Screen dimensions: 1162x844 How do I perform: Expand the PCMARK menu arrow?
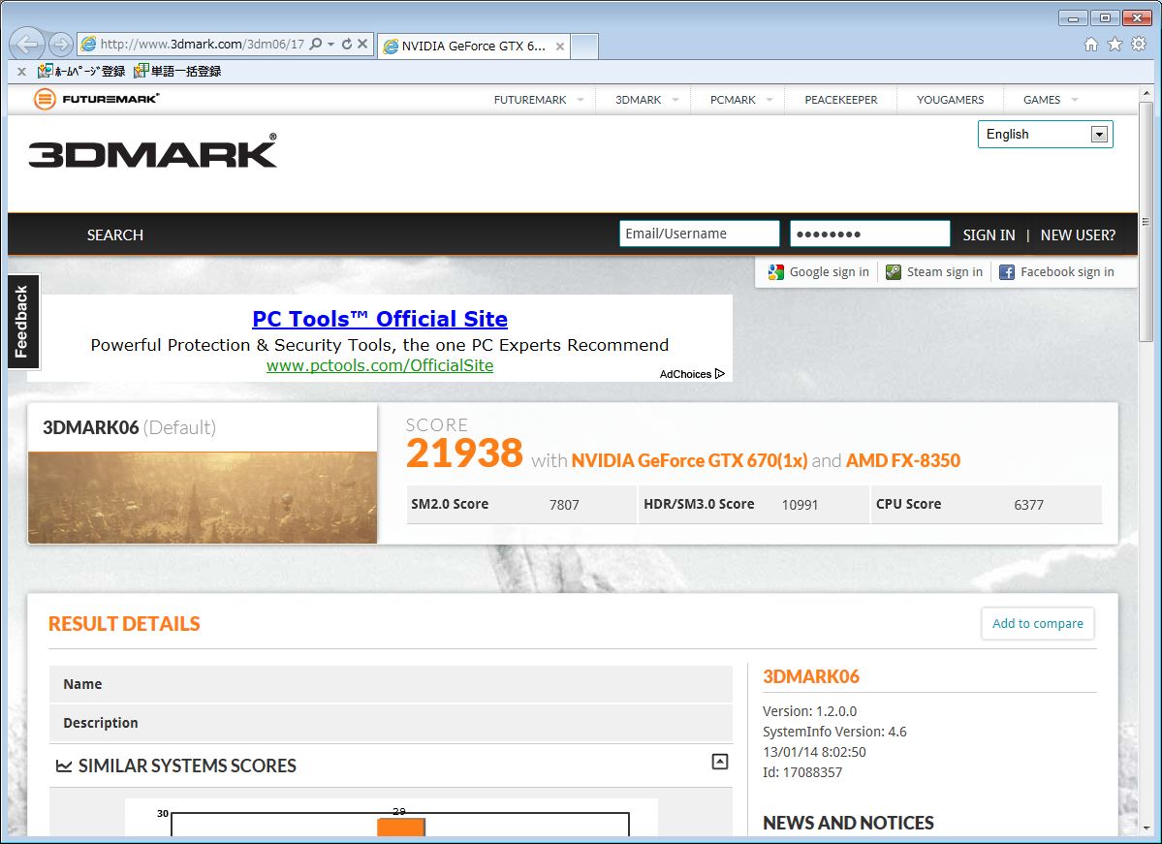click(769, 99)
